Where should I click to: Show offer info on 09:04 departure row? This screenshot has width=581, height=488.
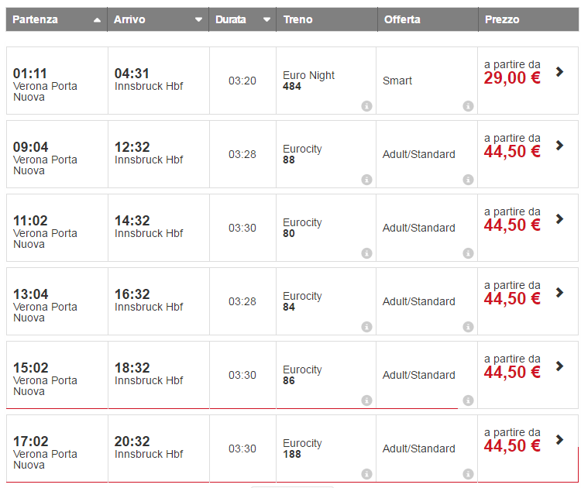point(468,180)
